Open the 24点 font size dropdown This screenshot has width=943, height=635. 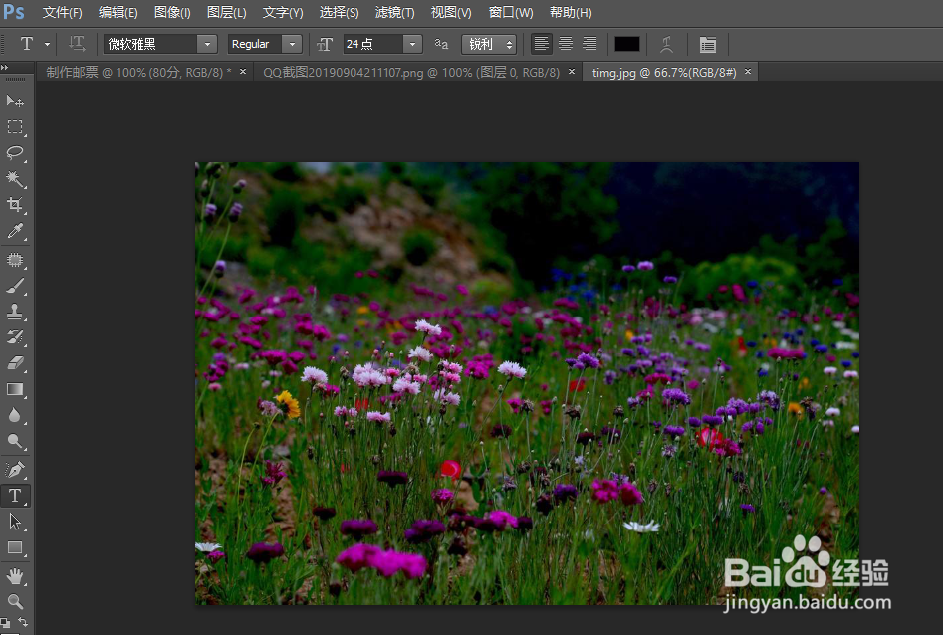(412, 44)
